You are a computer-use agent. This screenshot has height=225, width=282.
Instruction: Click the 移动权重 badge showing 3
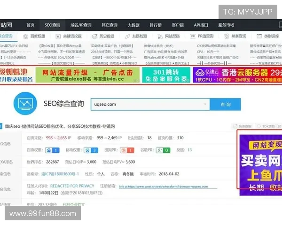pyautogui.click(x=91, y=150)
